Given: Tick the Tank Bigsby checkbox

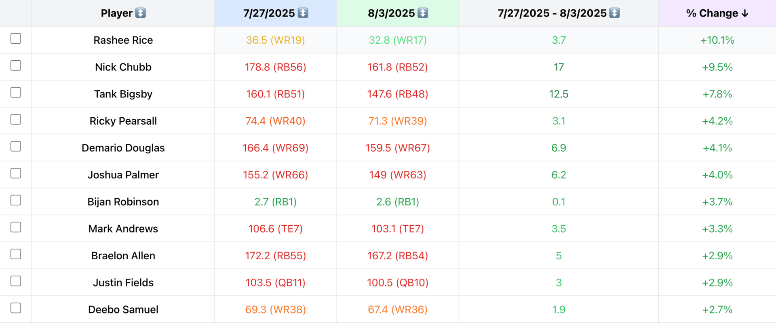Looking at the screenshot, I should click(x=16, y=93).
